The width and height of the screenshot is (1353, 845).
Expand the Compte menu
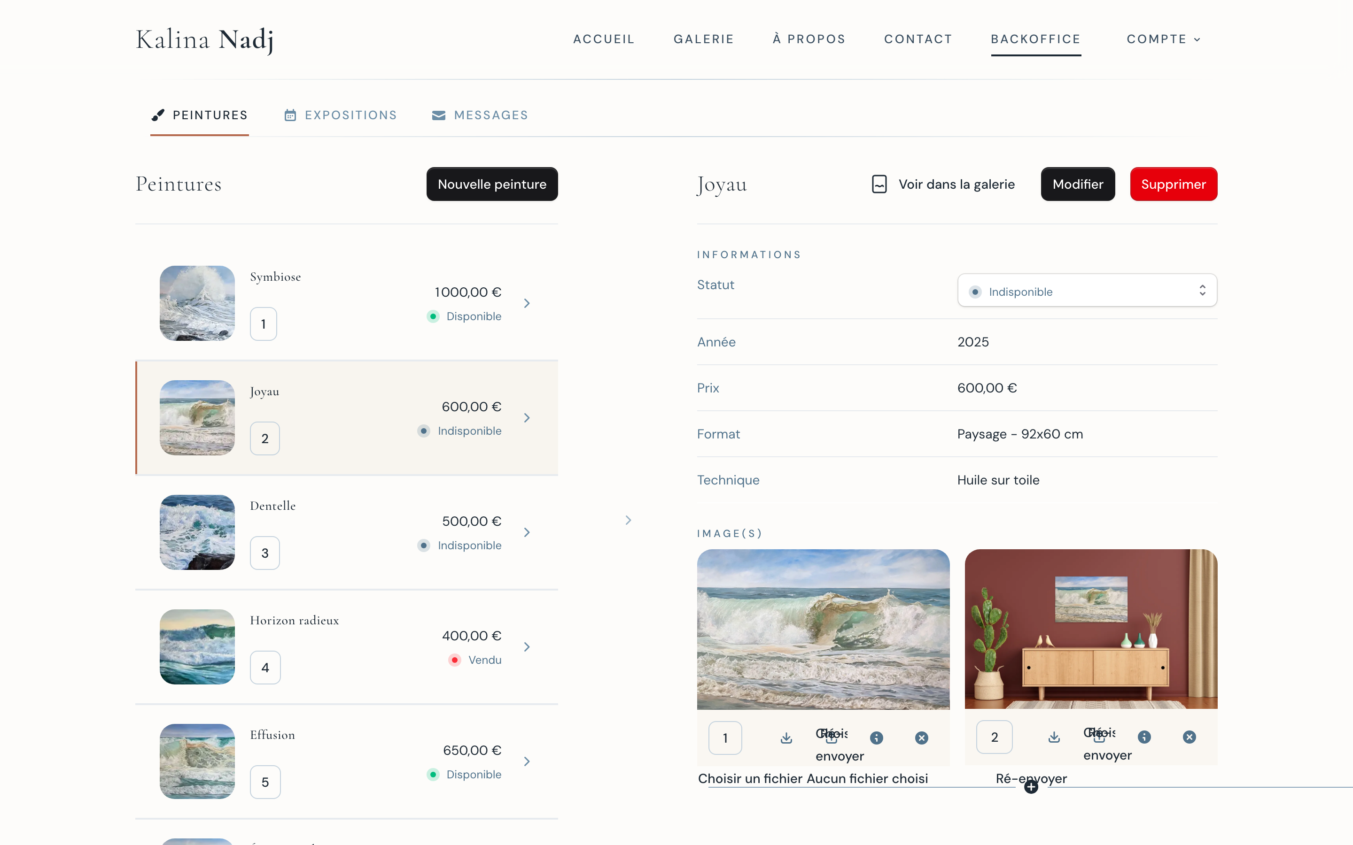point(1164,39)
